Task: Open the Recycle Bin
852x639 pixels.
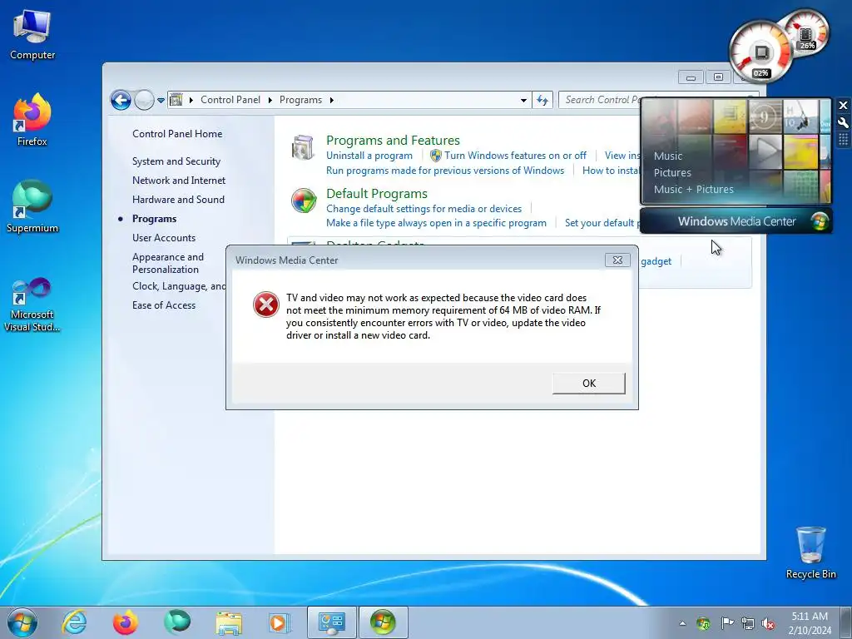Action: 810,552
